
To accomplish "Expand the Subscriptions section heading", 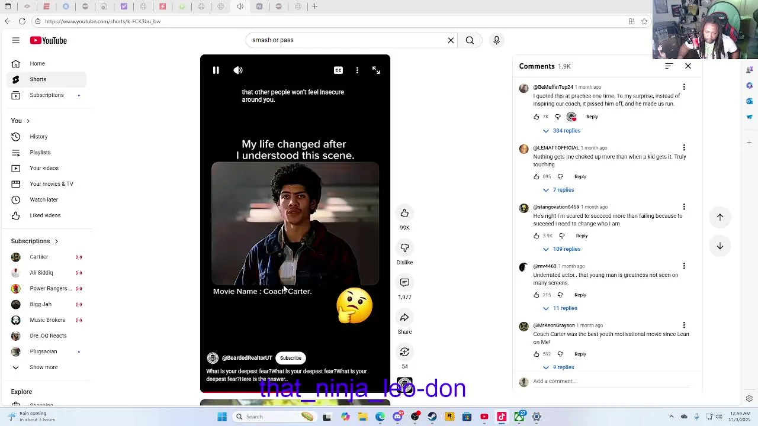I will pos(34,241).
